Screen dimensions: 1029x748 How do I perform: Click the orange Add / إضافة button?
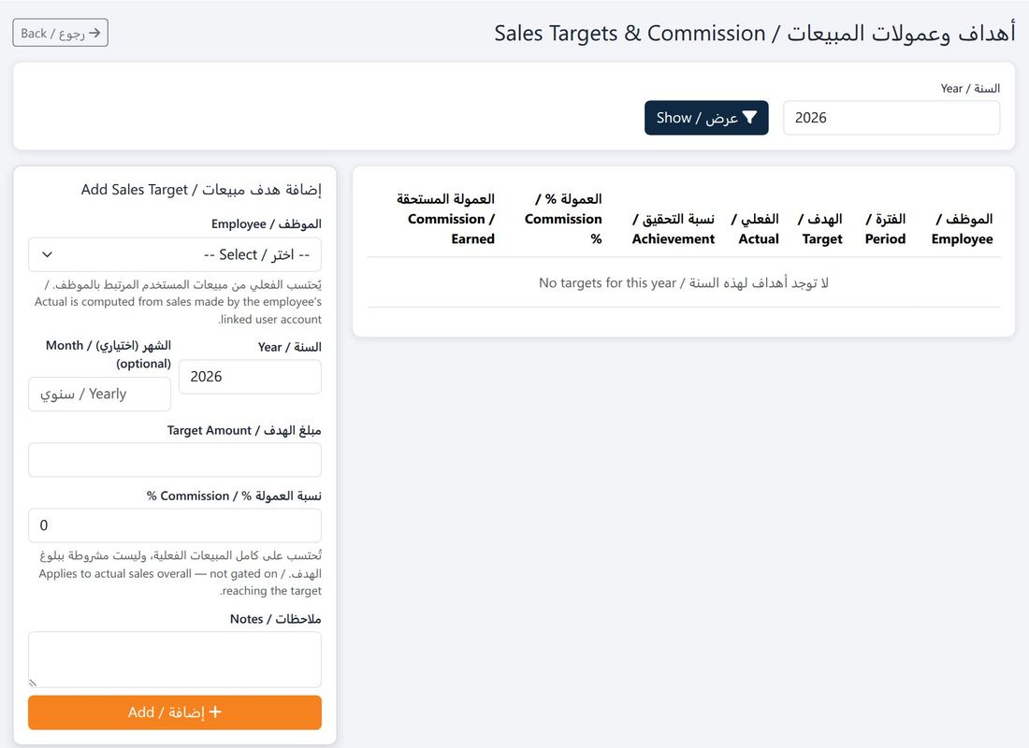coord(175,712)
